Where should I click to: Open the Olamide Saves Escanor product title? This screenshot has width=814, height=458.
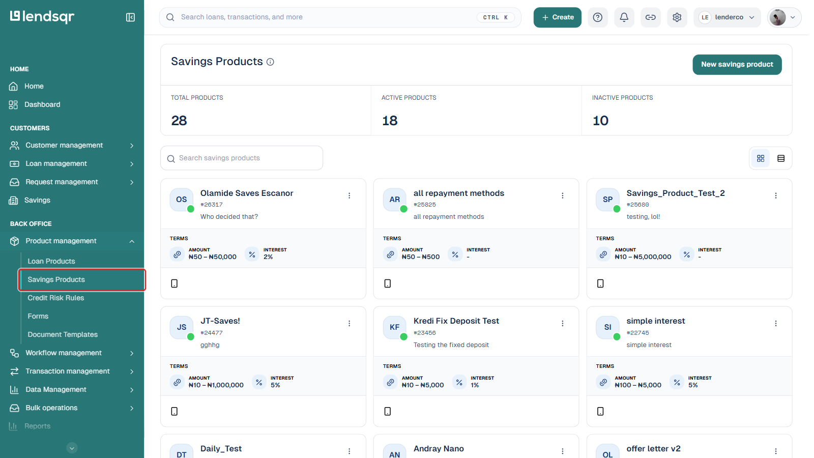247,193
